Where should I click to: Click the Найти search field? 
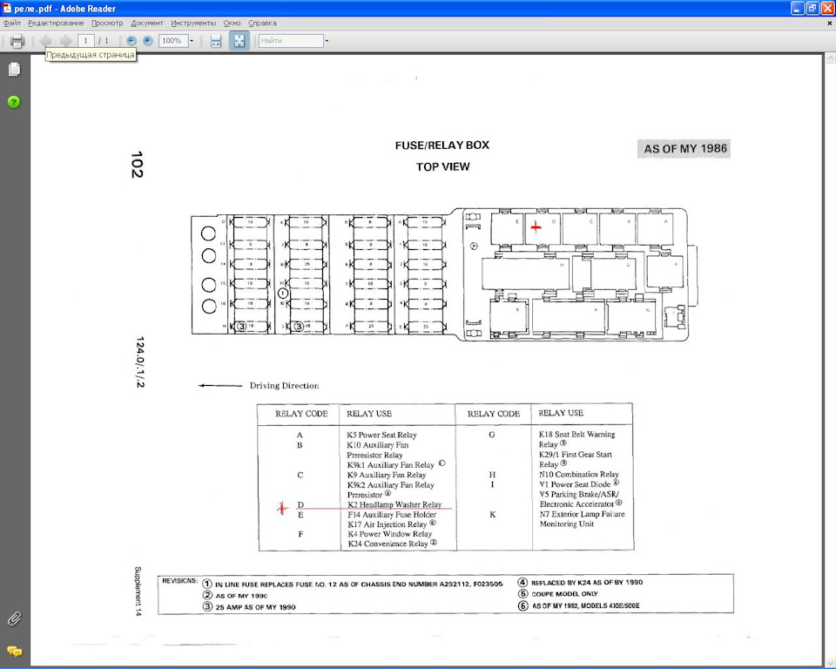click(291, 41)
